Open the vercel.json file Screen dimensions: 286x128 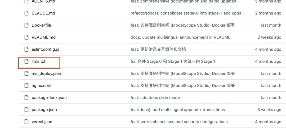tap(42, 122)
